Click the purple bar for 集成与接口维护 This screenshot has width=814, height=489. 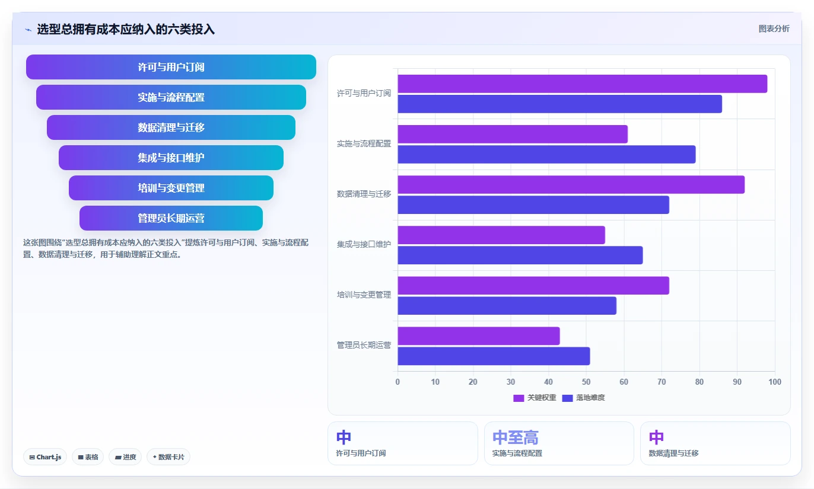tap(501, 235)
